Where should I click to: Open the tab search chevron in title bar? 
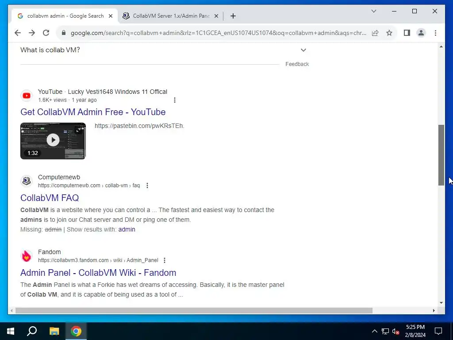click(x=374, y=11)
